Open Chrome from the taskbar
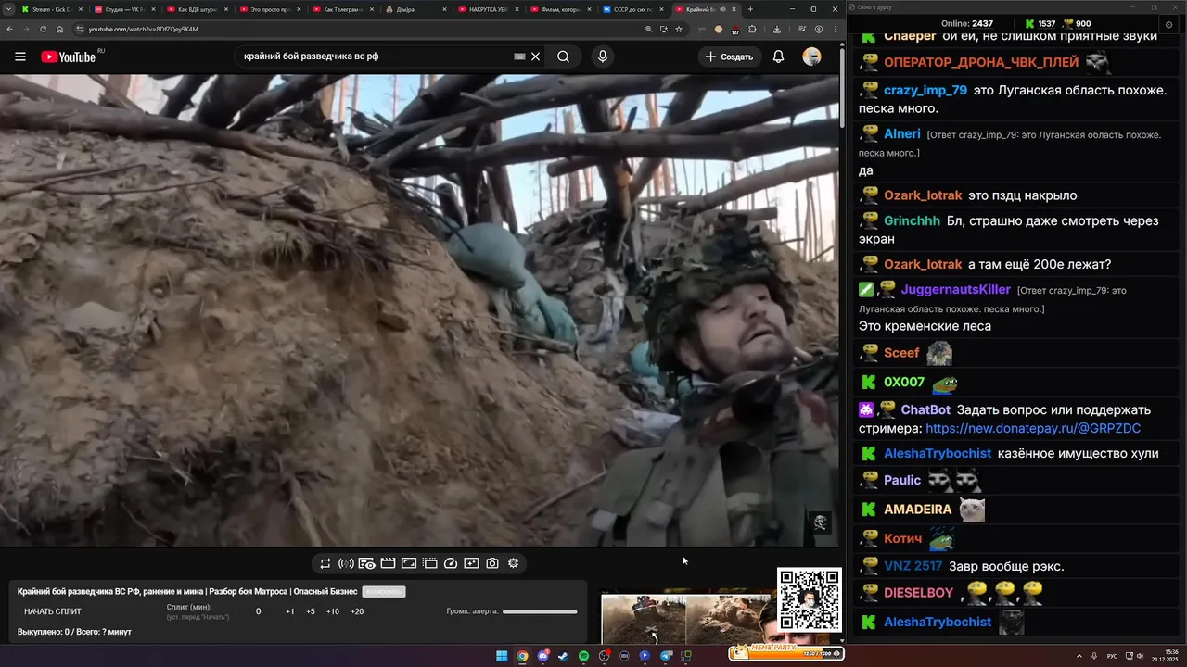Screen dimensions: 1187x667 pyautogui.click(x=522, y=656)
